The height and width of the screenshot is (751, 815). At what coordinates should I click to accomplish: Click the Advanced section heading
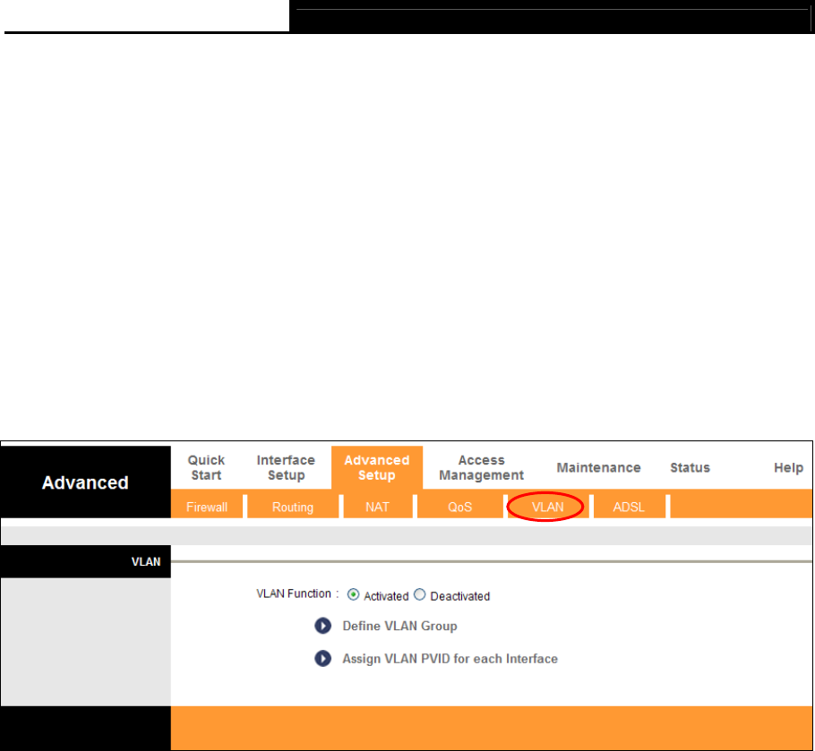(x=85, y=482)
